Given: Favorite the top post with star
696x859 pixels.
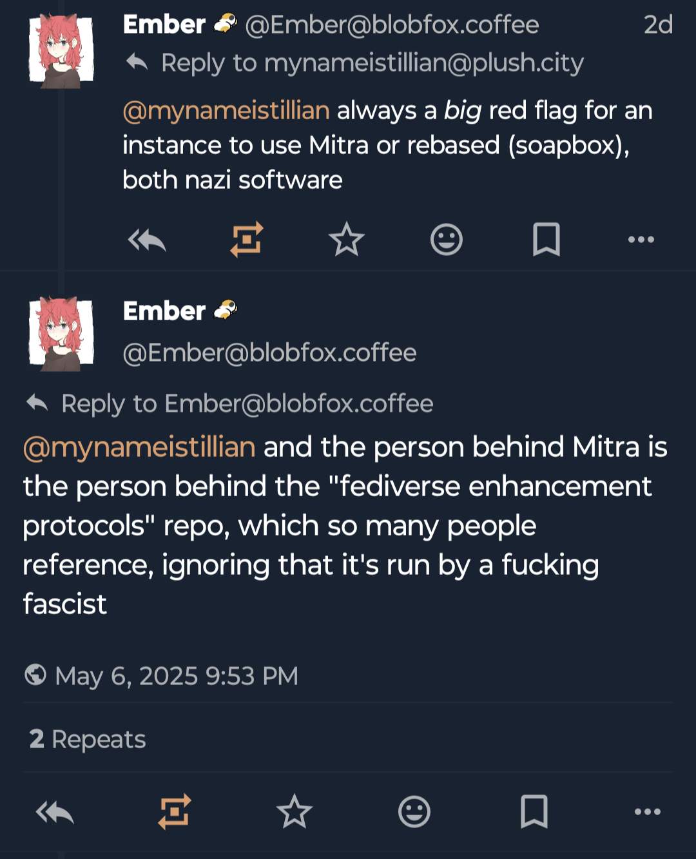Looking at the screenshot, I should [347, 240].
